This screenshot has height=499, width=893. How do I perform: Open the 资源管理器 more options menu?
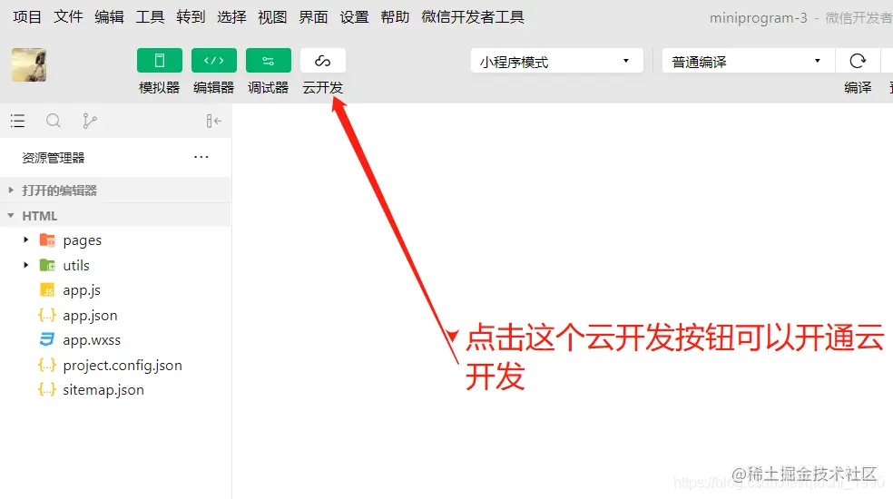coord(201,157)
